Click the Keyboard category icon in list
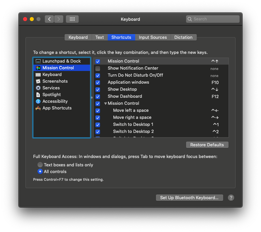The height and width of the screenshot is (232, 261). click(38, 75)
